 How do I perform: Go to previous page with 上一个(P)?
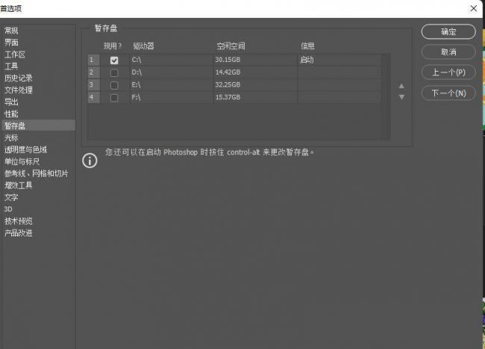pos(448,72)
